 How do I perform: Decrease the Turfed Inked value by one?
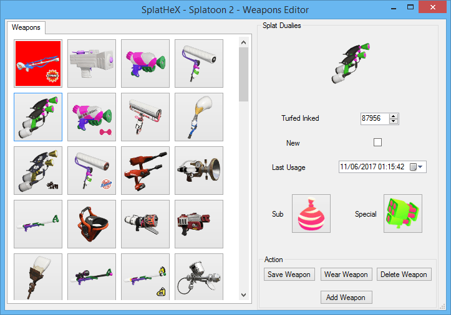pos(393,121)
